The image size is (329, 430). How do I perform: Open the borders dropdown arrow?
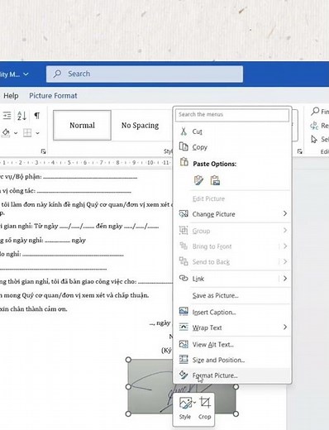37,133
